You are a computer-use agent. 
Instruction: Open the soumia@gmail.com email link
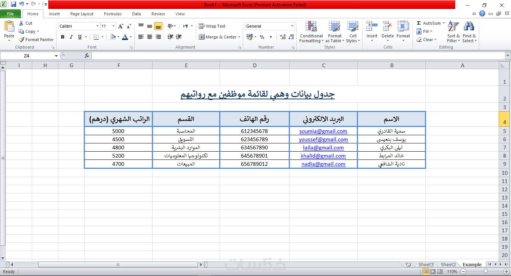pyautogui.click(x=323, y=131)
